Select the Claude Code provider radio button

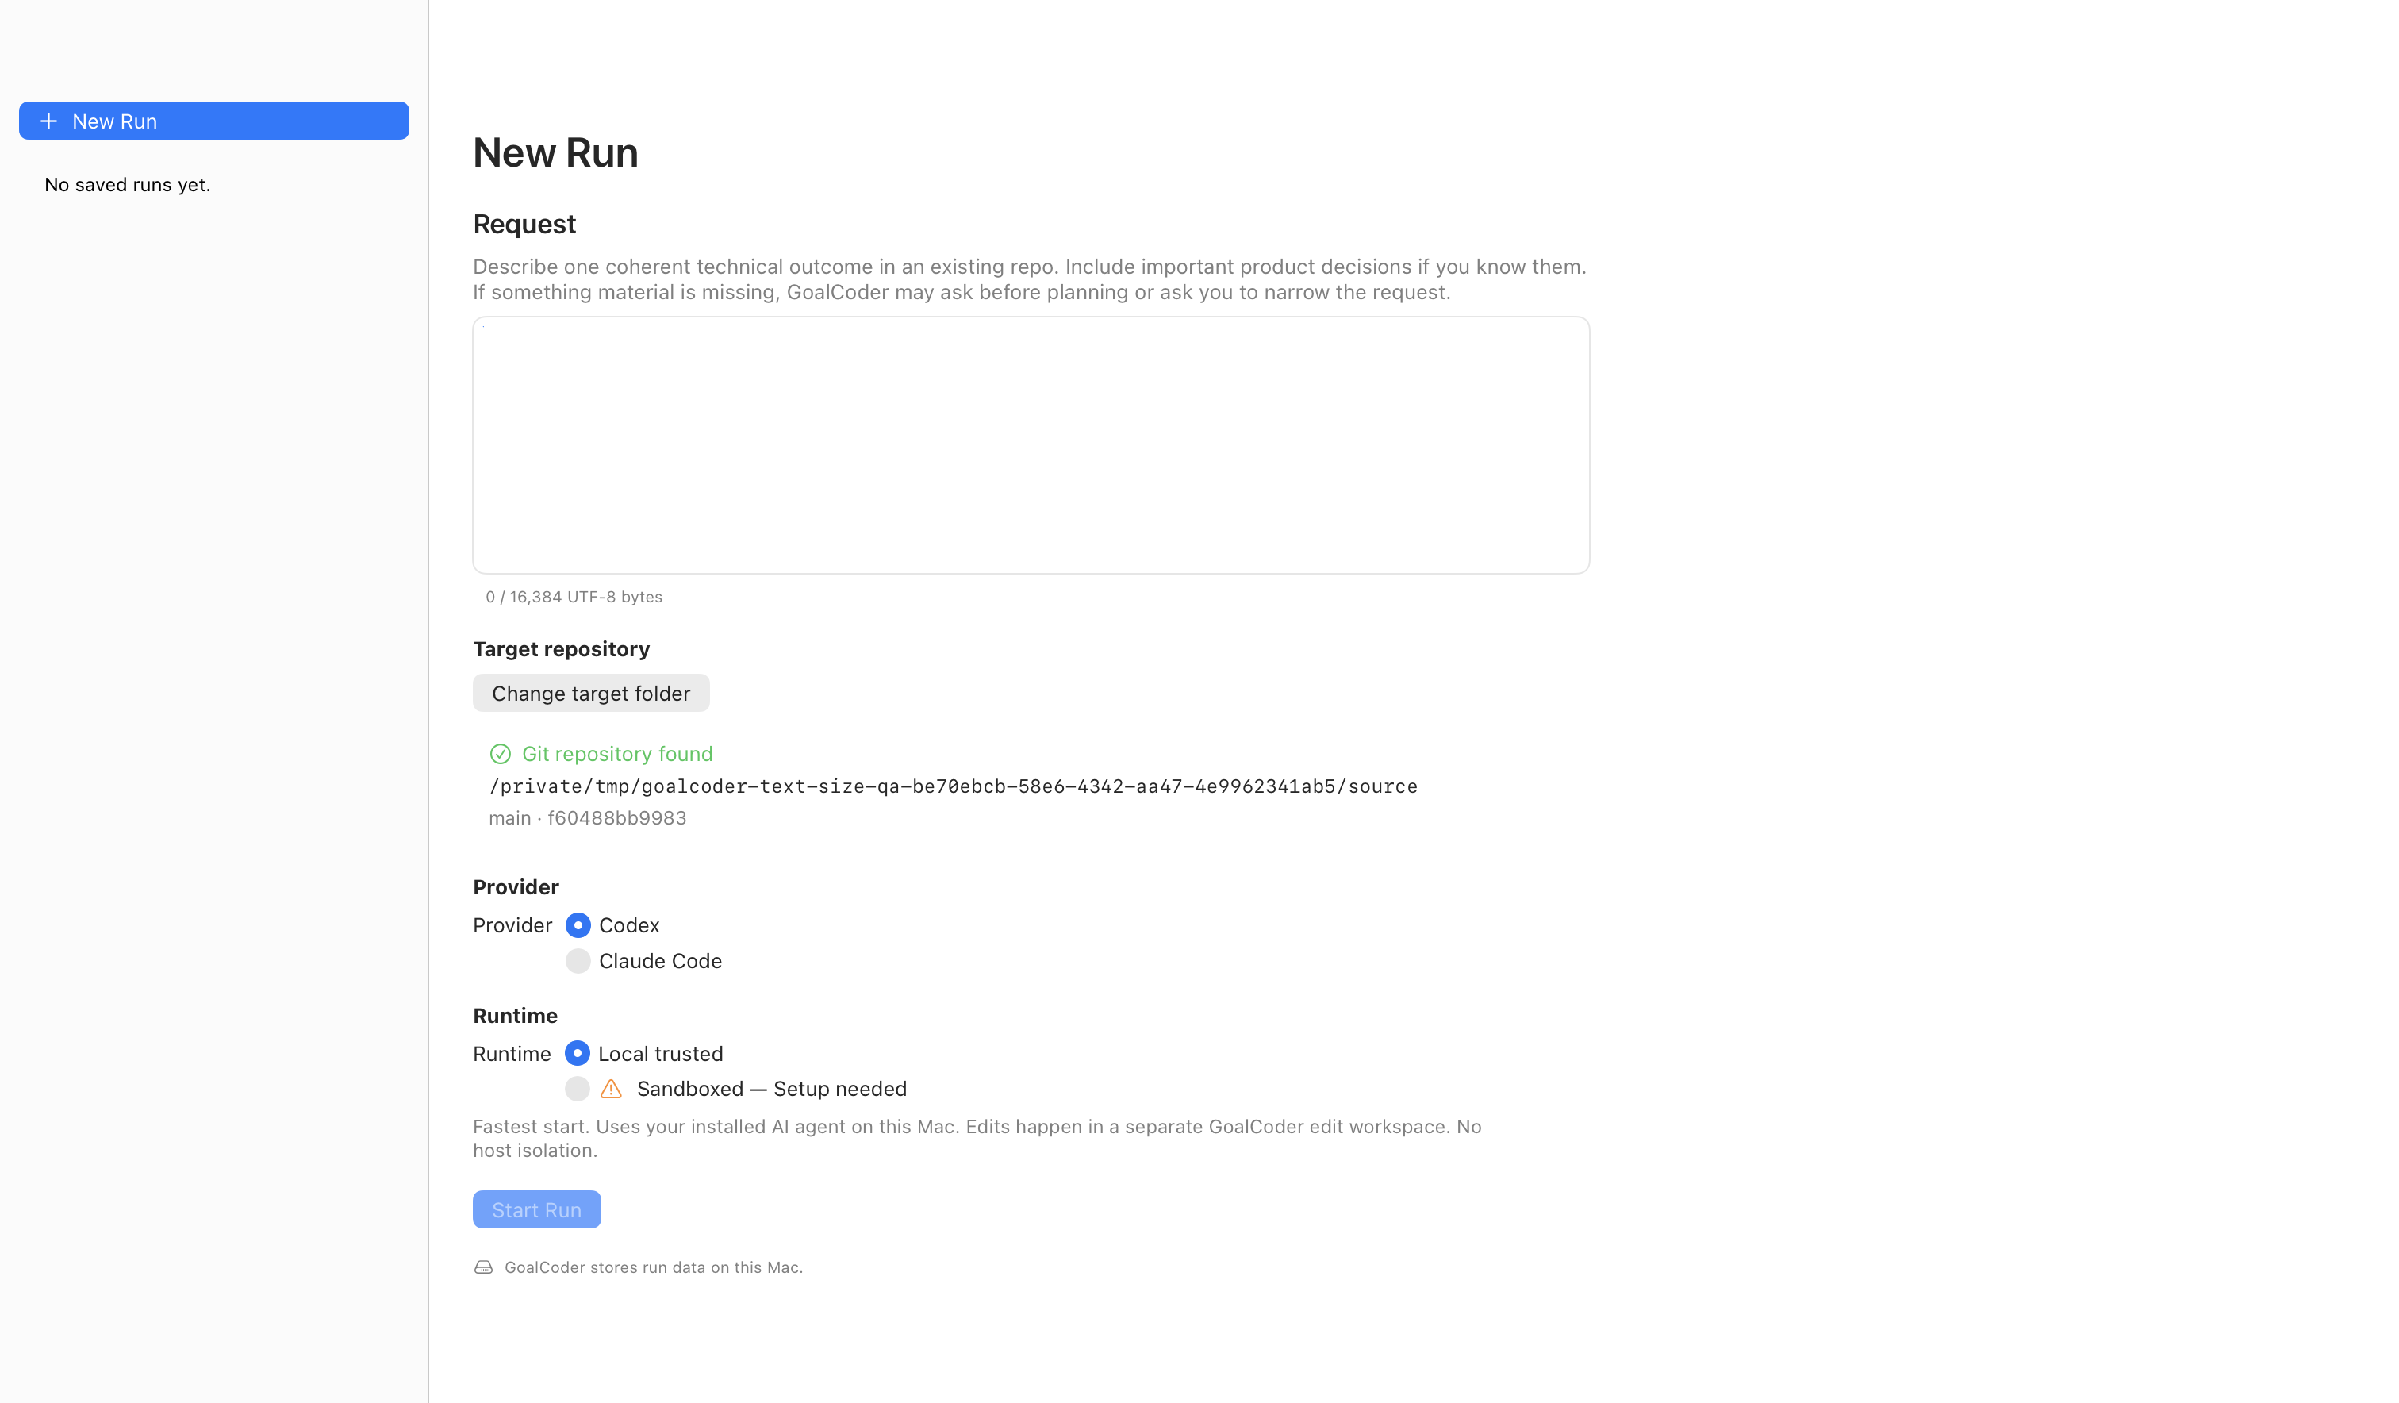[x=578, y=961]
